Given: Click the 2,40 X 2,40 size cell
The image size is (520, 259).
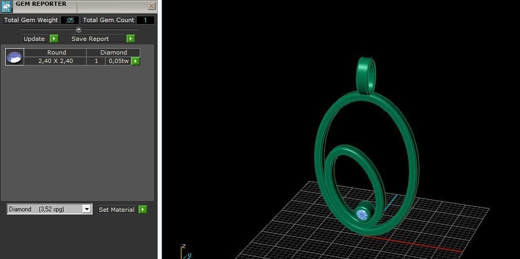Looking at the screenshot, I should pos(55,61).
